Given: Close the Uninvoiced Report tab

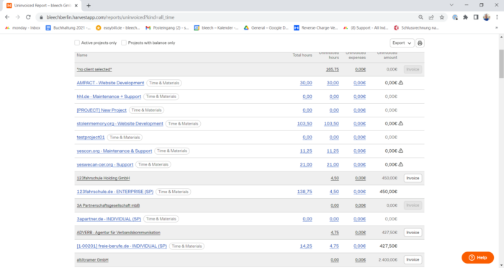Looking at the screenshot, I should tap(76, 6).
